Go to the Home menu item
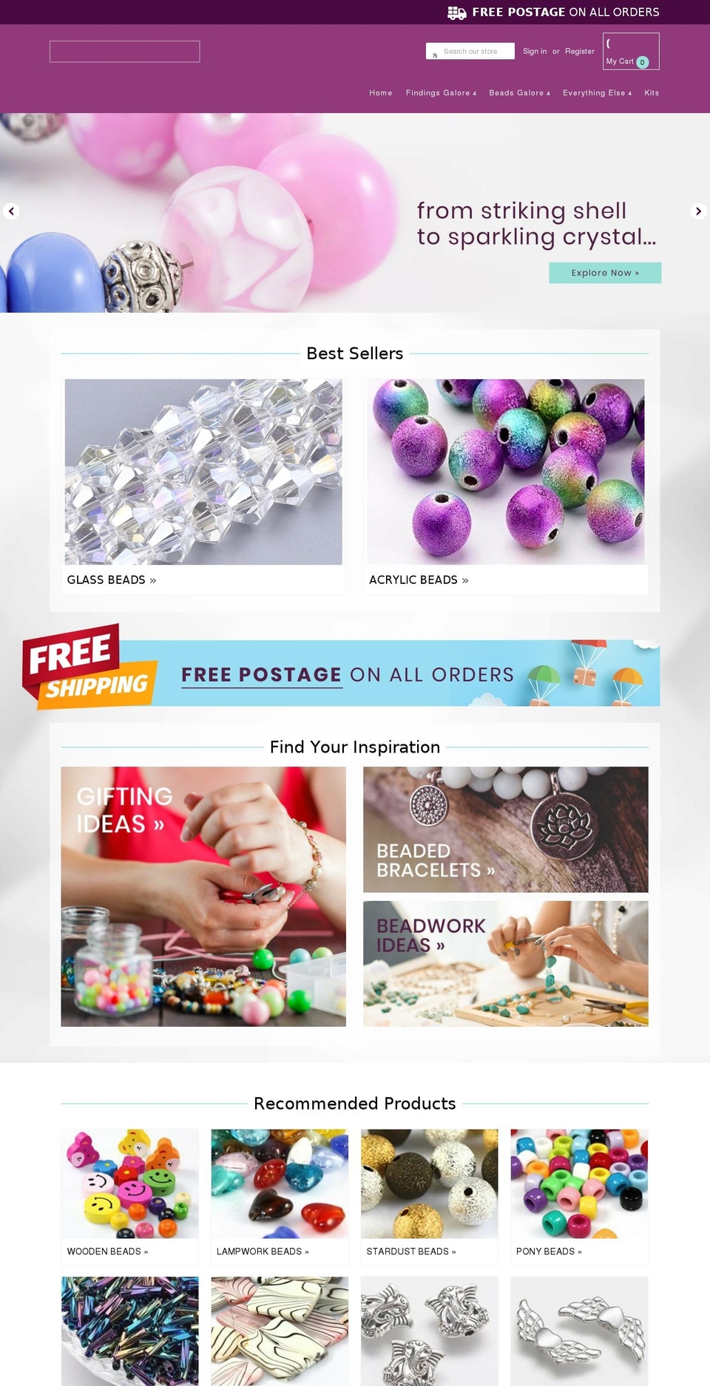The width and height of the screenshot is (710, 1386). [x=381, y=93]
